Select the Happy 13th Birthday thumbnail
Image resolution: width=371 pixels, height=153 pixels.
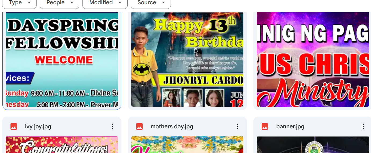187,59
